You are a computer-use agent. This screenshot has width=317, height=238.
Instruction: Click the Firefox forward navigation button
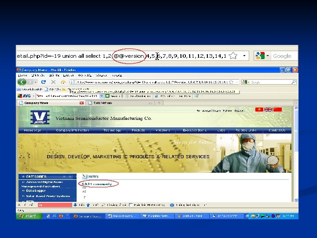point(30,82)
